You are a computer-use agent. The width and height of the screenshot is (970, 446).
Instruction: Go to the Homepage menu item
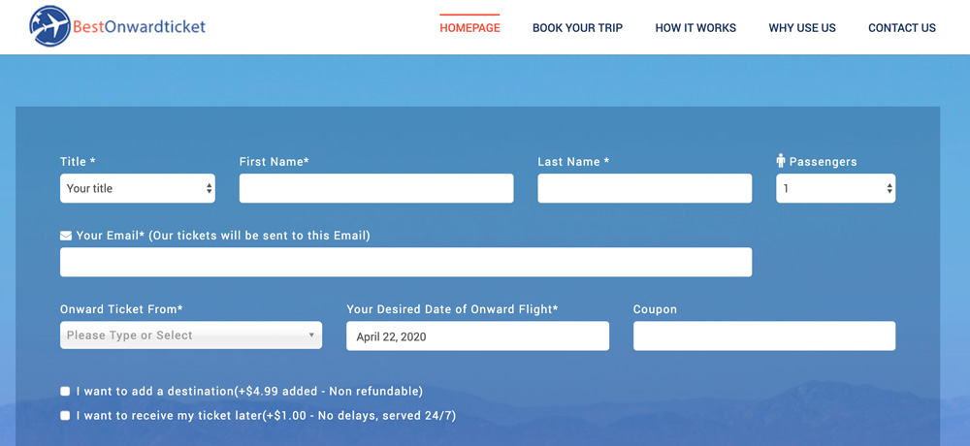(469, 28)
